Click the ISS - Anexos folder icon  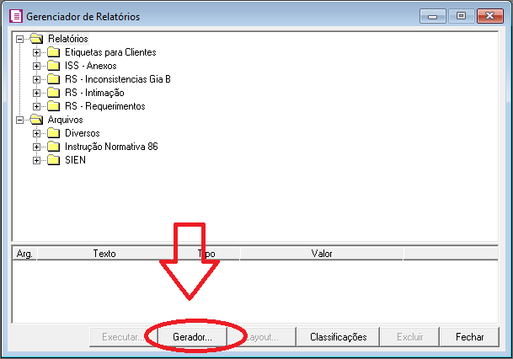[x=53, y=66]
